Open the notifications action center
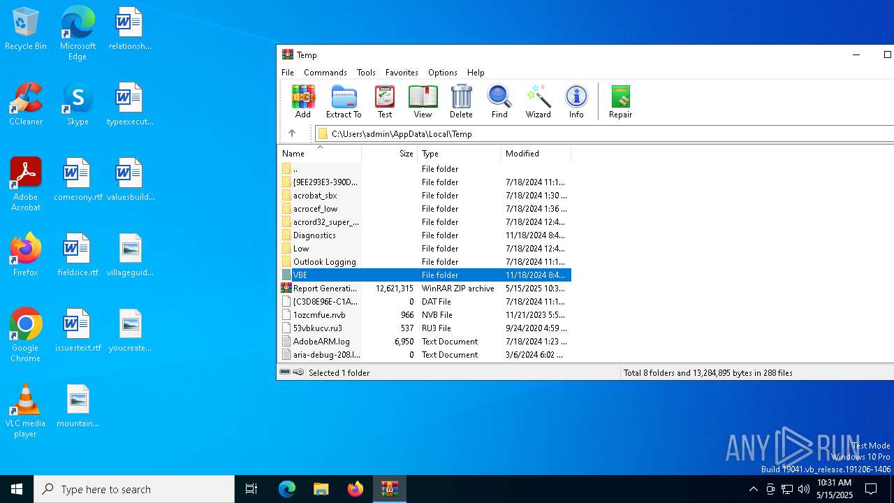 click(871, 489)
